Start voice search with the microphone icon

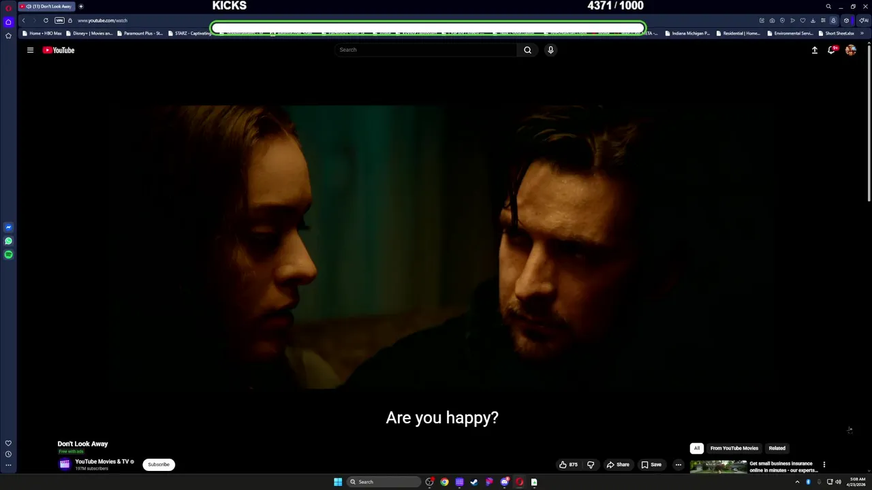point(550,50)
